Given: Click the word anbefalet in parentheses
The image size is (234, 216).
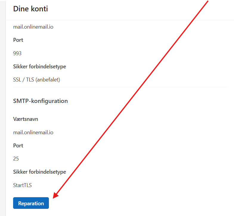Looking at the screenshot, I should click(x=48, y=80).
